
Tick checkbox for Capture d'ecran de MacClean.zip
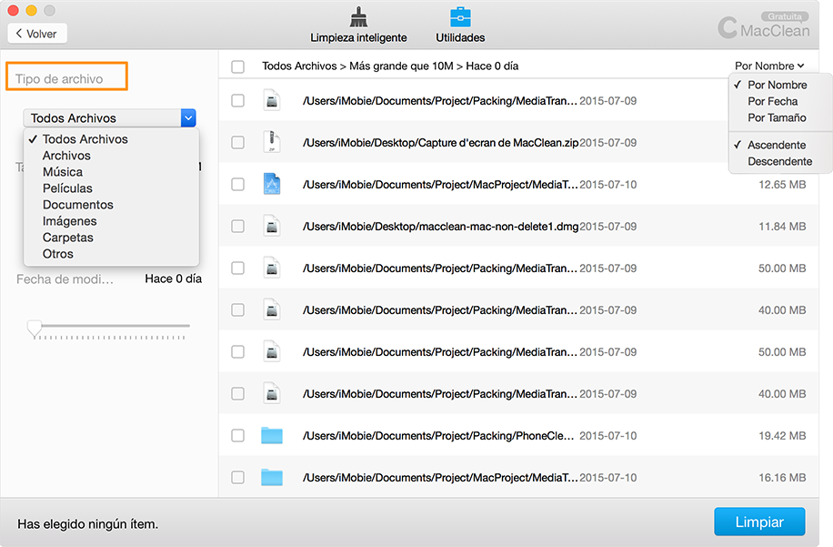(x=238, y=142)
